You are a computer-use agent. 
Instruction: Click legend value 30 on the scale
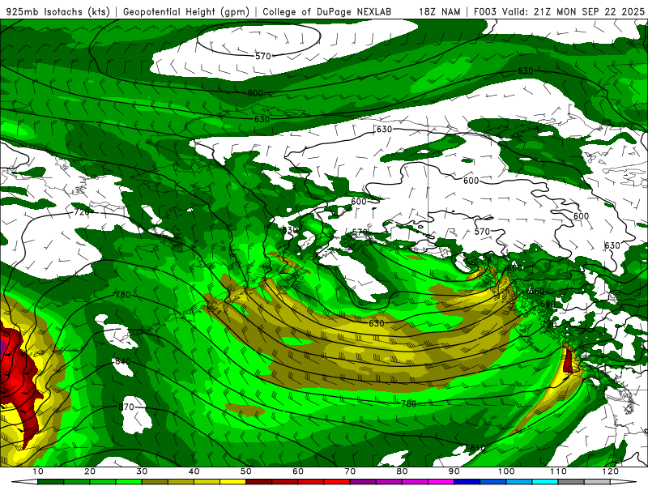tap(142, 471)
